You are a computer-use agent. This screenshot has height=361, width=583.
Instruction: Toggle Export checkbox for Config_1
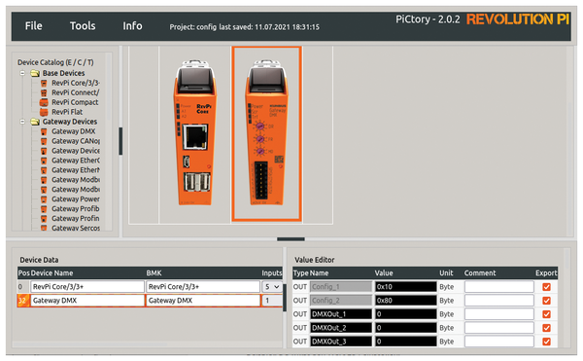coord(546,287)
